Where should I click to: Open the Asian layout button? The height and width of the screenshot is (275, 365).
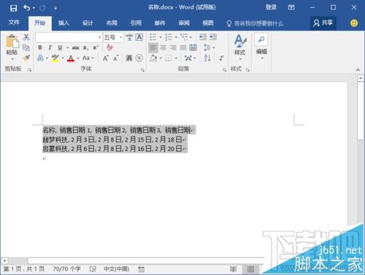click(x=188, y=58)
